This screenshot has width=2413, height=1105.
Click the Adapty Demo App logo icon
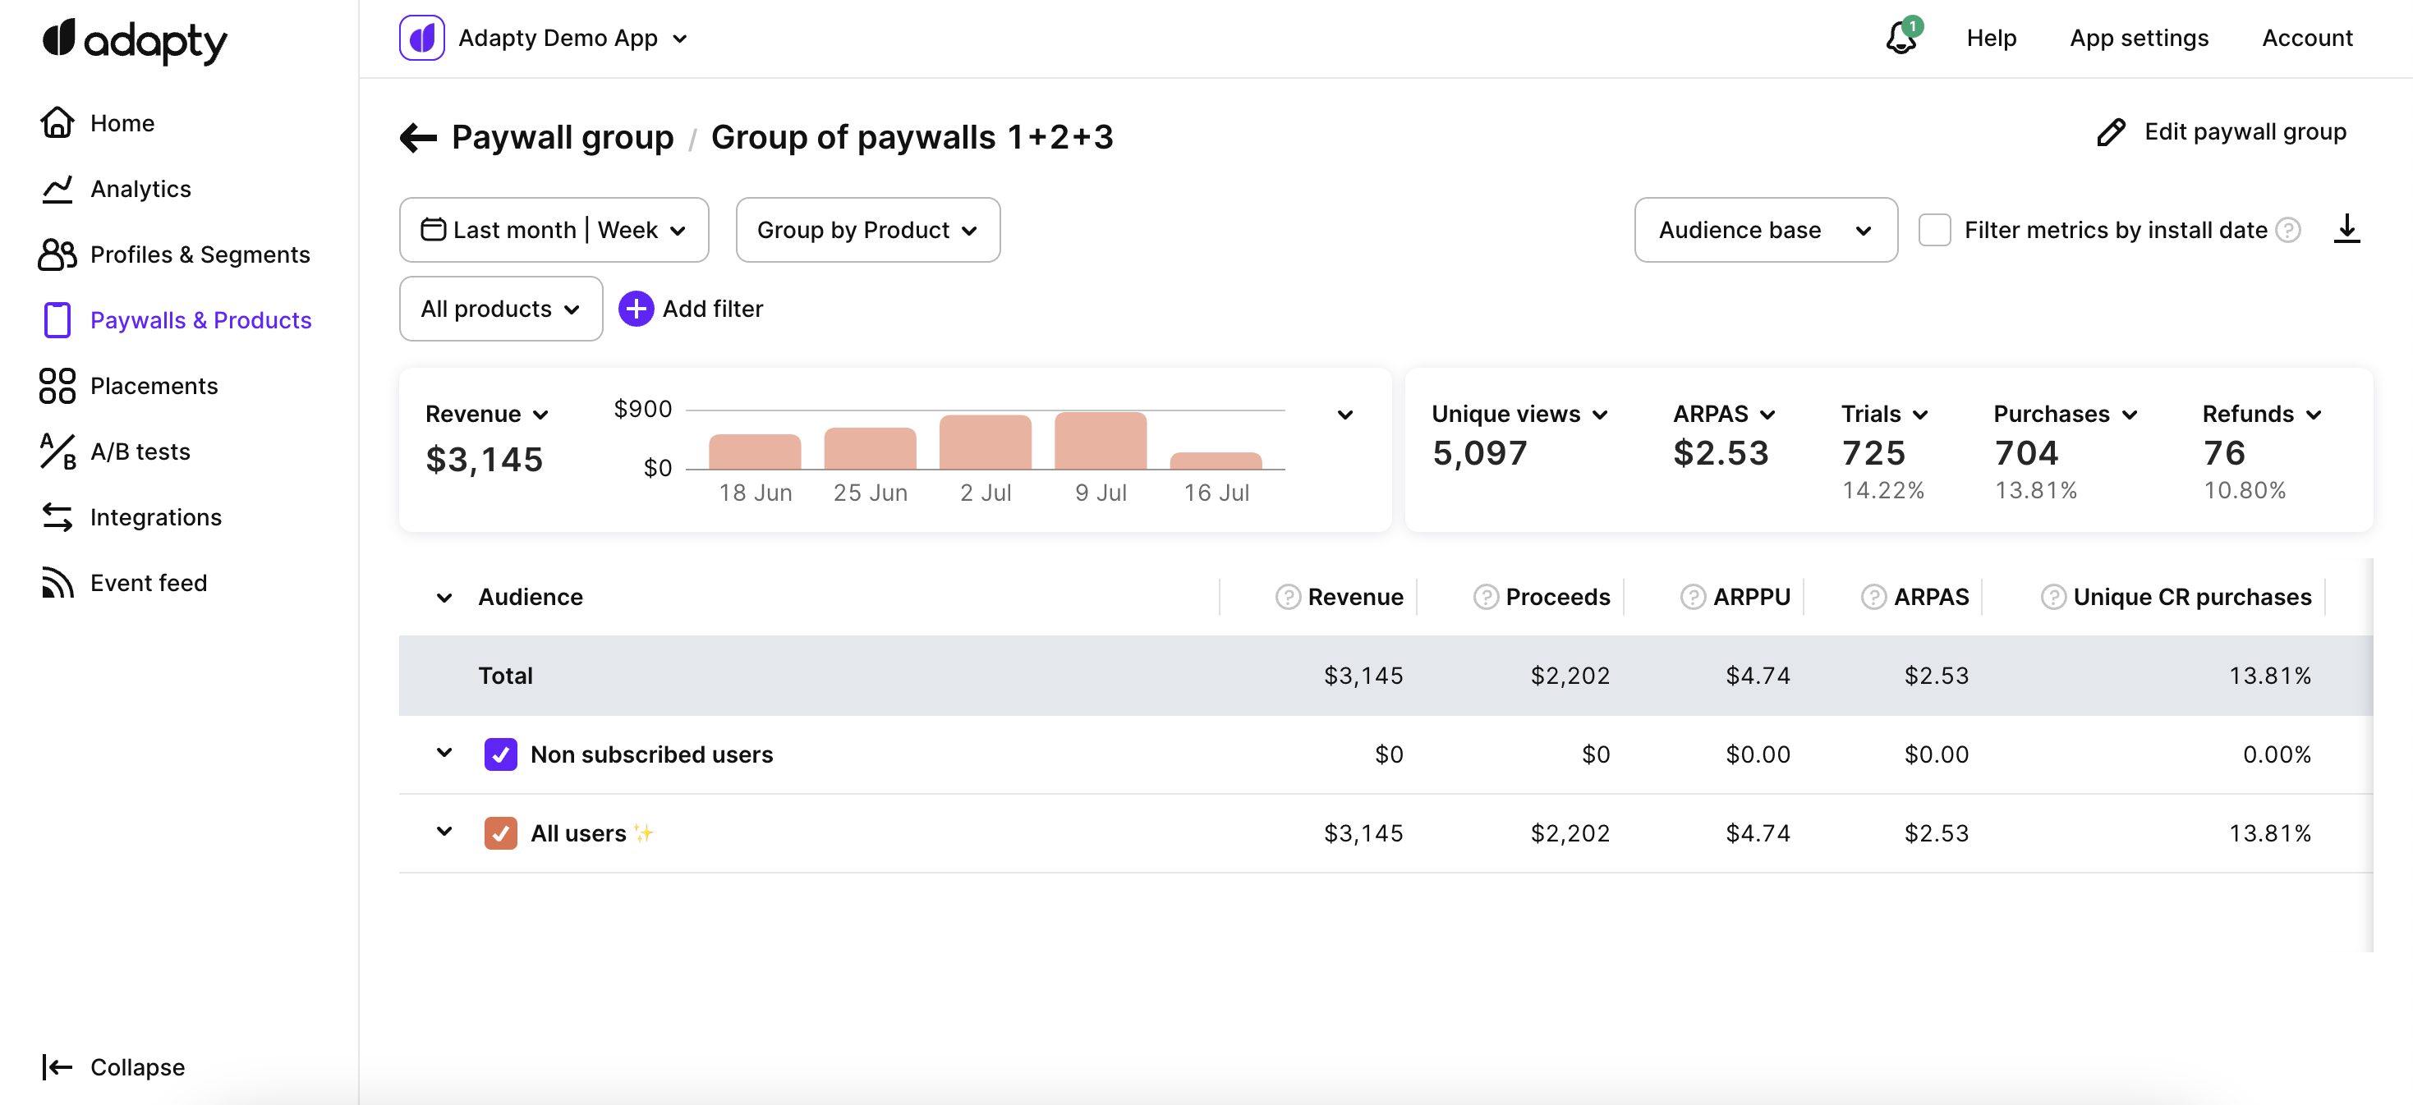[x=421, y=39]
